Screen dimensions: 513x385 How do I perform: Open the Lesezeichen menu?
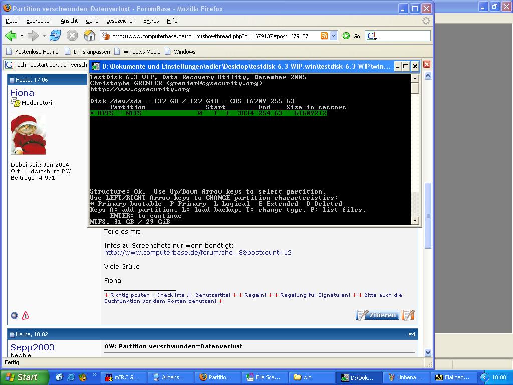(120, 21)
